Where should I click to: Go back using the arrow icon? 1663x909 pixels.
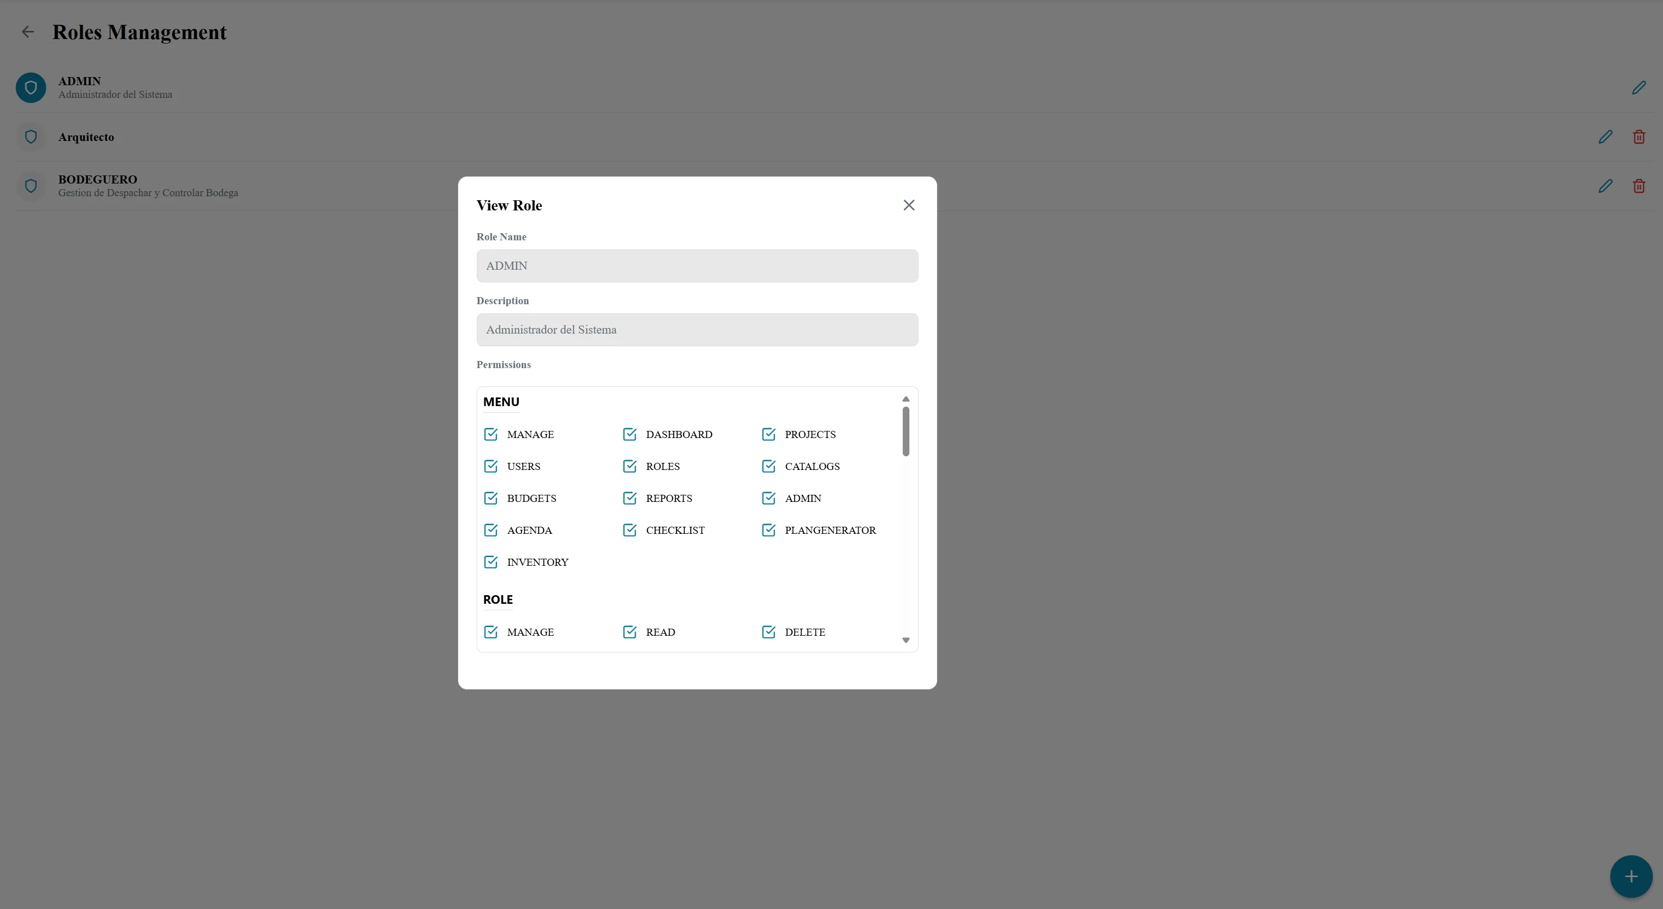tap(28, 31)
